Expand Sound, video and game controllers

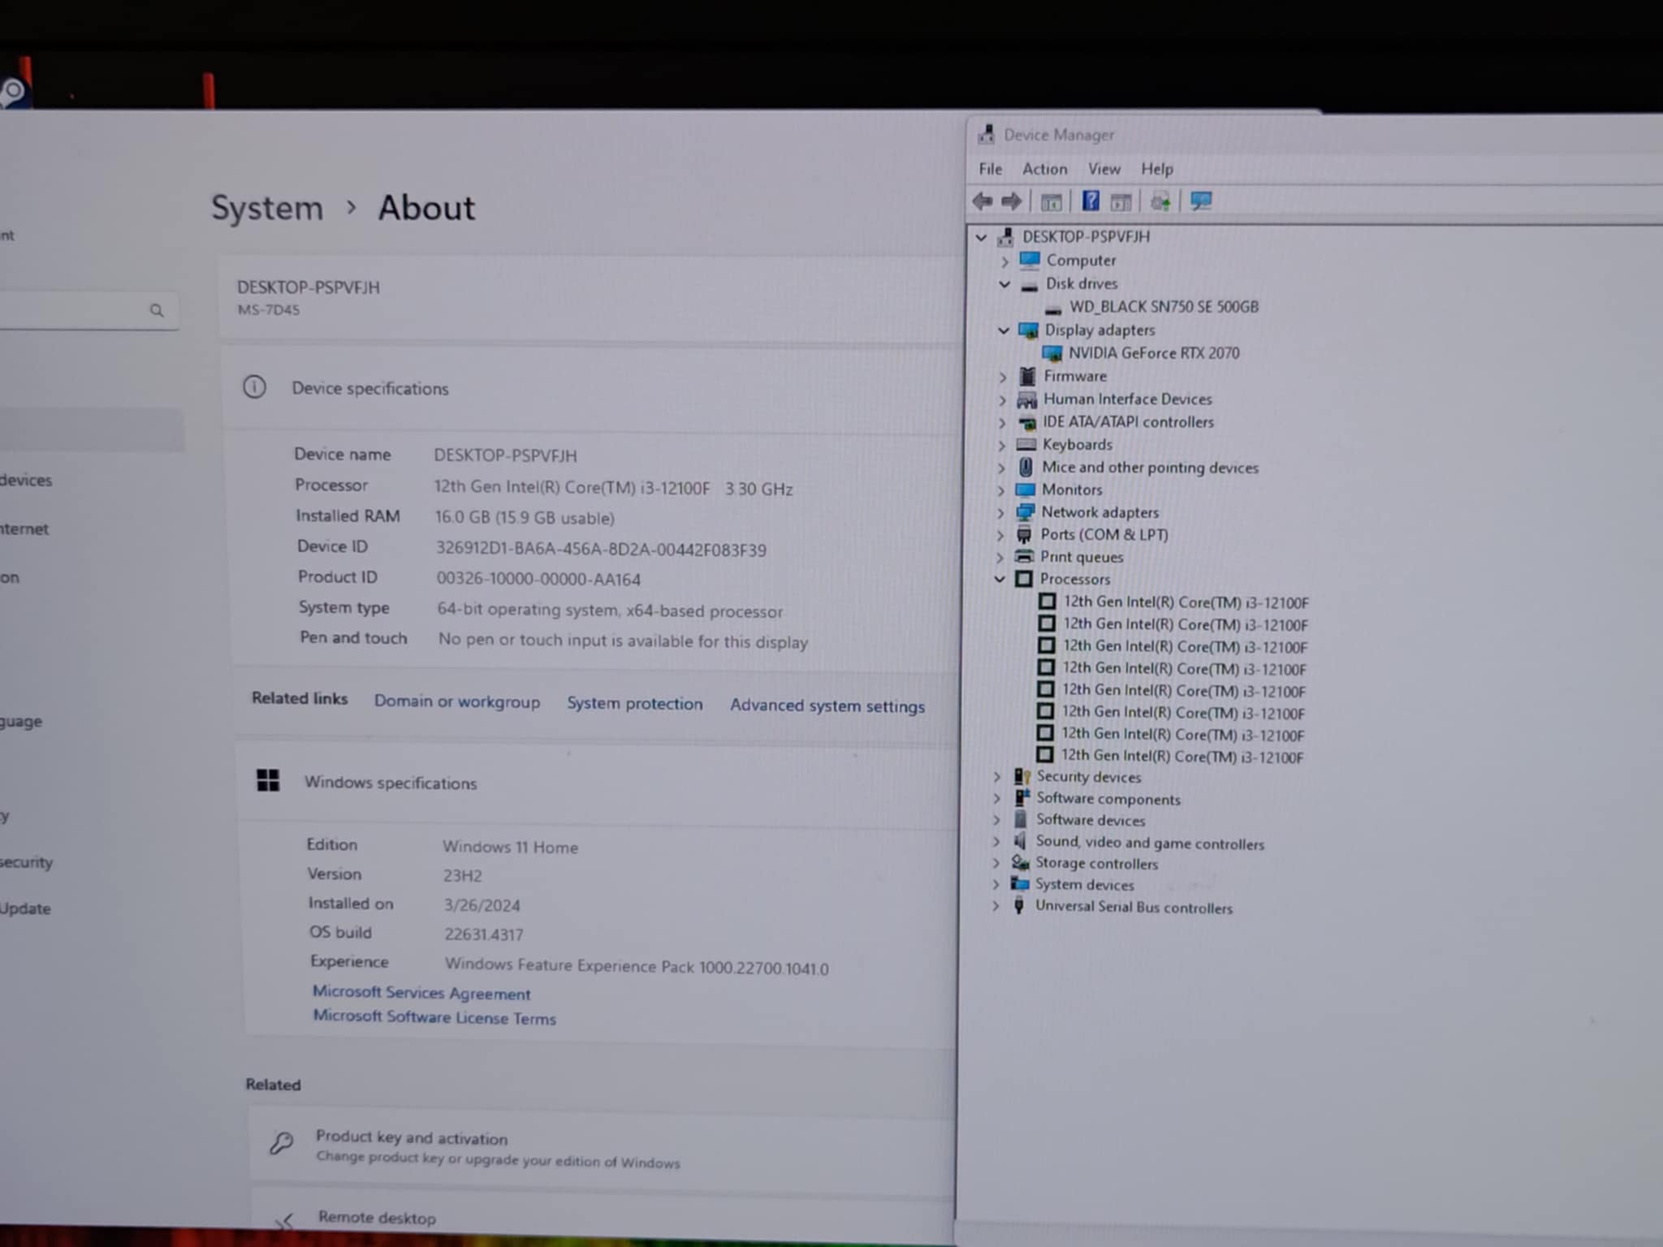tap(996, 842)
